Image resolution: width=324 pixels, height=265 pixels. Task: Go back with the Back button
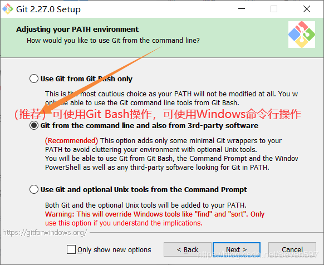188,249
